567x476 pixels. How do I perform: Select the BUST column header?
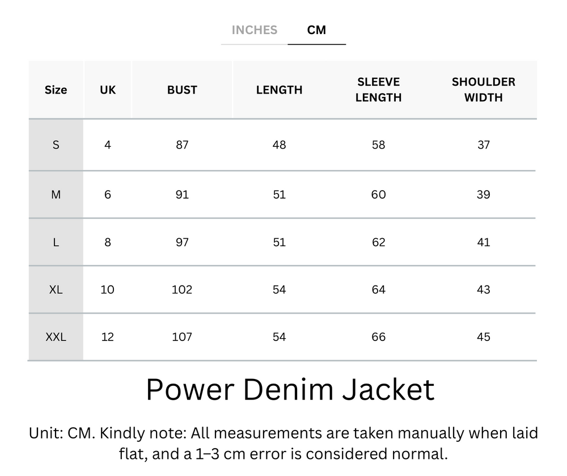[x=182, y=90]
